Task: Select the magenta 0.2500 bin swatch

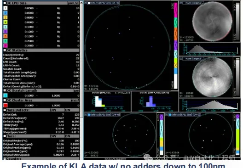Action: pos(5,45)
